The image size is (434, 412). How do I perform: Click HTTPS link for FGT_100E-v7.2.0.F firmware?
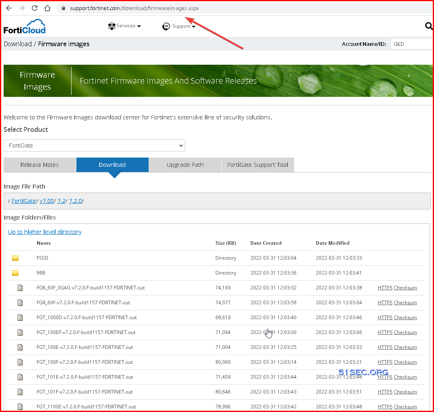coord(385,347)
